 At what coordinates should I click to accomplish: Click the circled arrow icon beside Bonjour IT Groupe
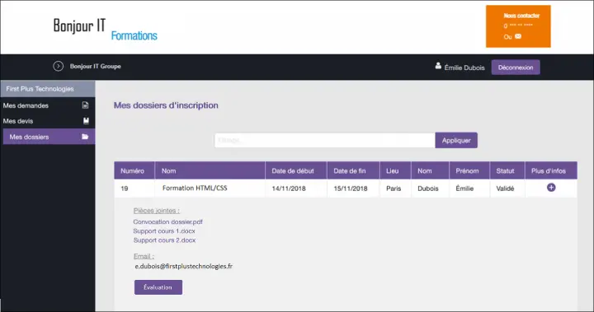(x=58, y=66)
